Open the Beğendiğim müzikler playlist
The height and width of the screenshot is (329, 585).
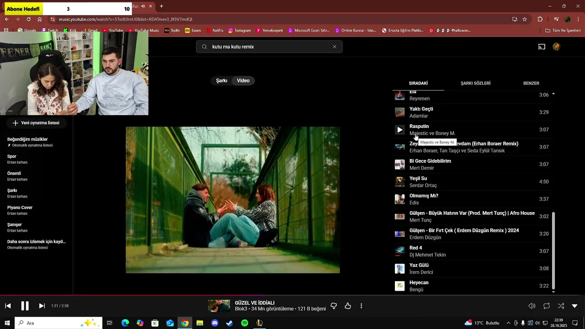(x=36, y=142)
